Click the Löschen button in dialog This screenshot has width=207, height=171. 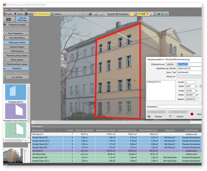[x=178, y=116]
